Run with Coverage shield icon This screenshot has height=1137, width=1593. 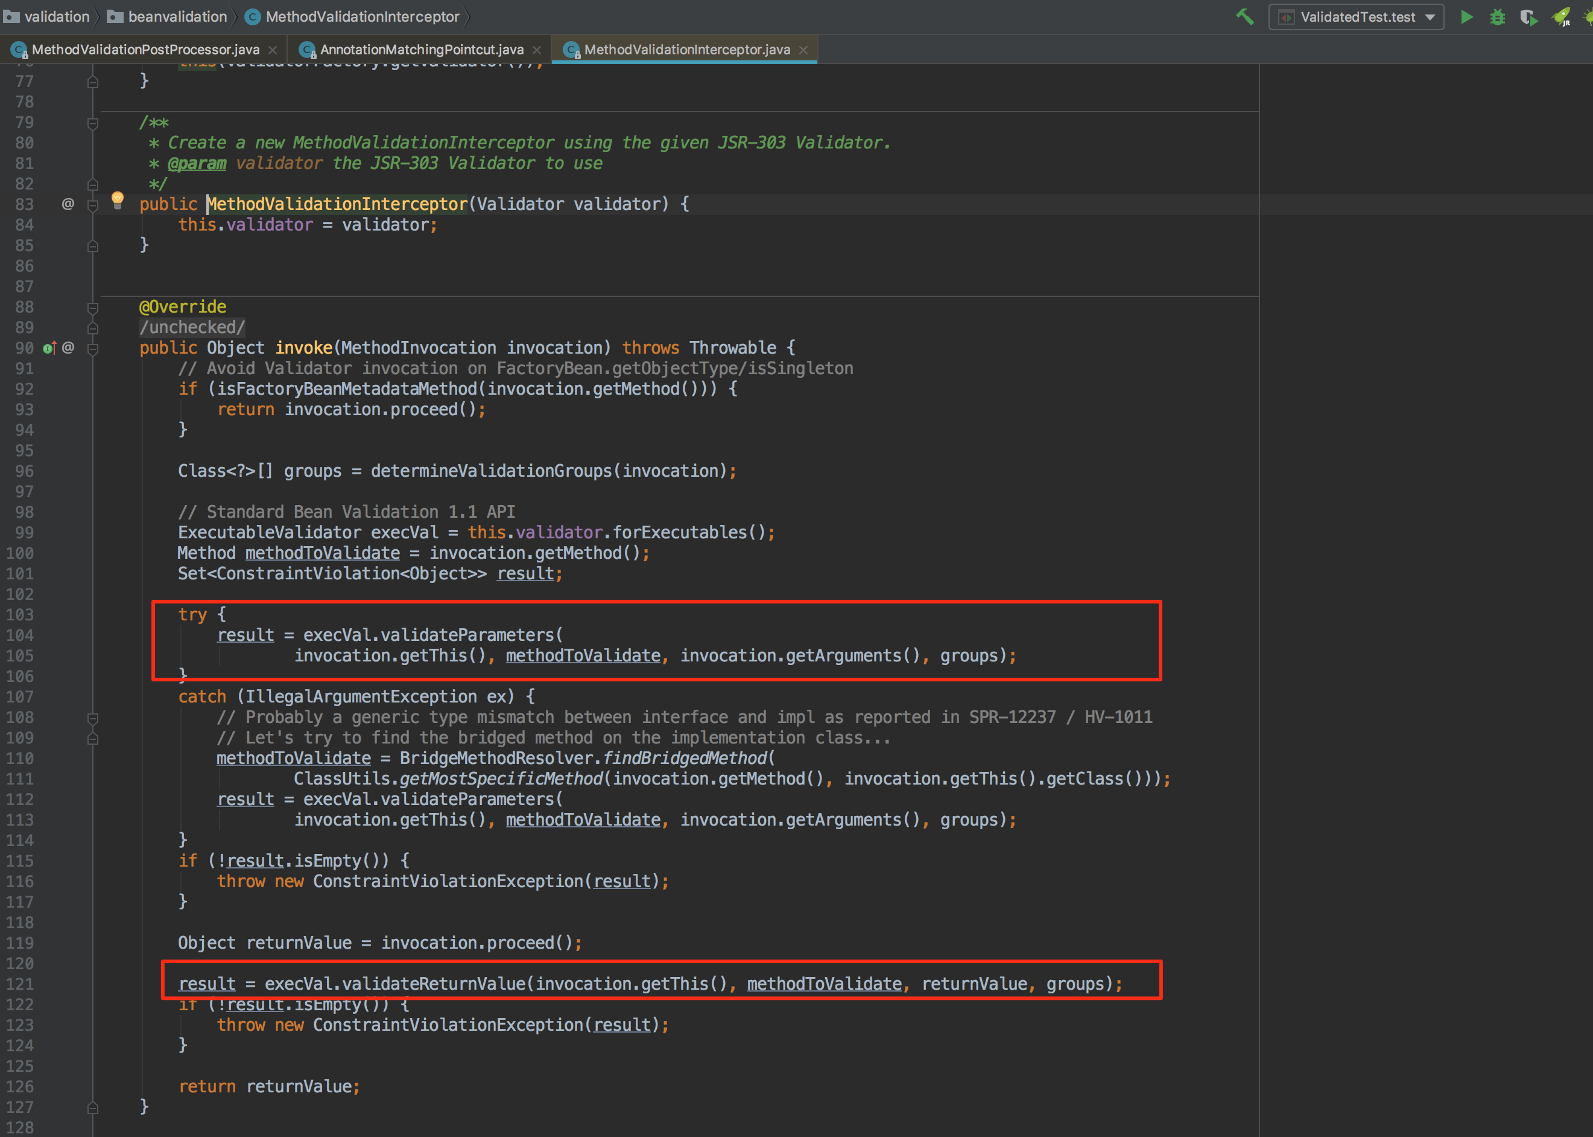coord(1528,17)
